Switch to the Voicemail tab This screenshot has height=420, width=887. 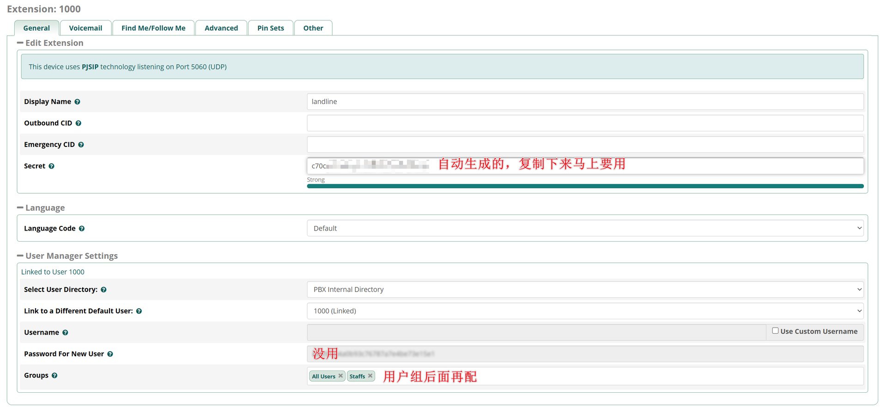pyautogui.click(x=85, y=28)
